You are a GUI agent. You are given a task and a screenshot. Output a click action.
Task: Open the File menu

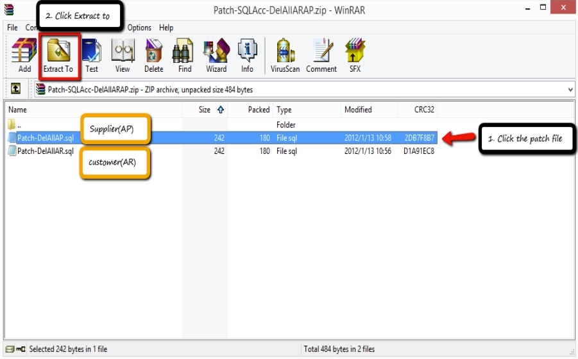pos(12,28)
